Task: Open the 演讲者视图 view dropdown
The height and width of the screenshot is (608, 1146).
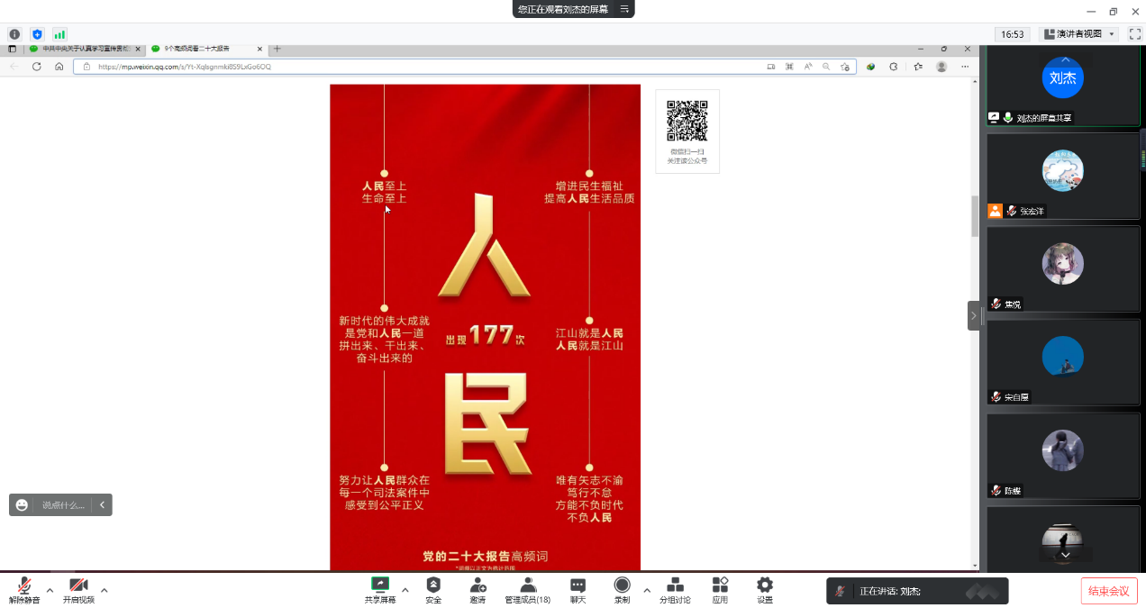Action: [1078, 34]
